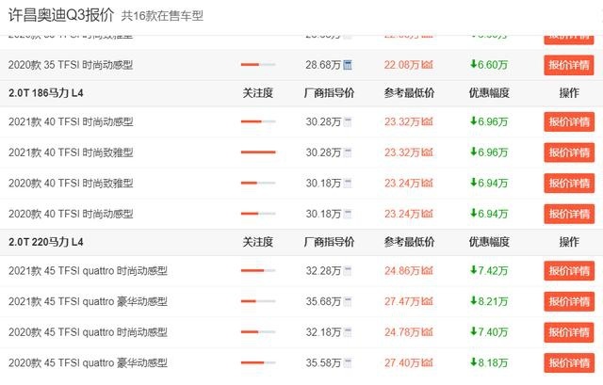Click 关注度 header in 186马力 group
The width and height of the screenshot is (603, 385).
click(x=257, y=93)
